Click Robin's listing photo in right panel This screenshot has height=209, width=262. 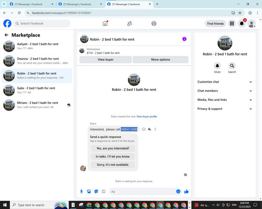[x=225, y=43]
